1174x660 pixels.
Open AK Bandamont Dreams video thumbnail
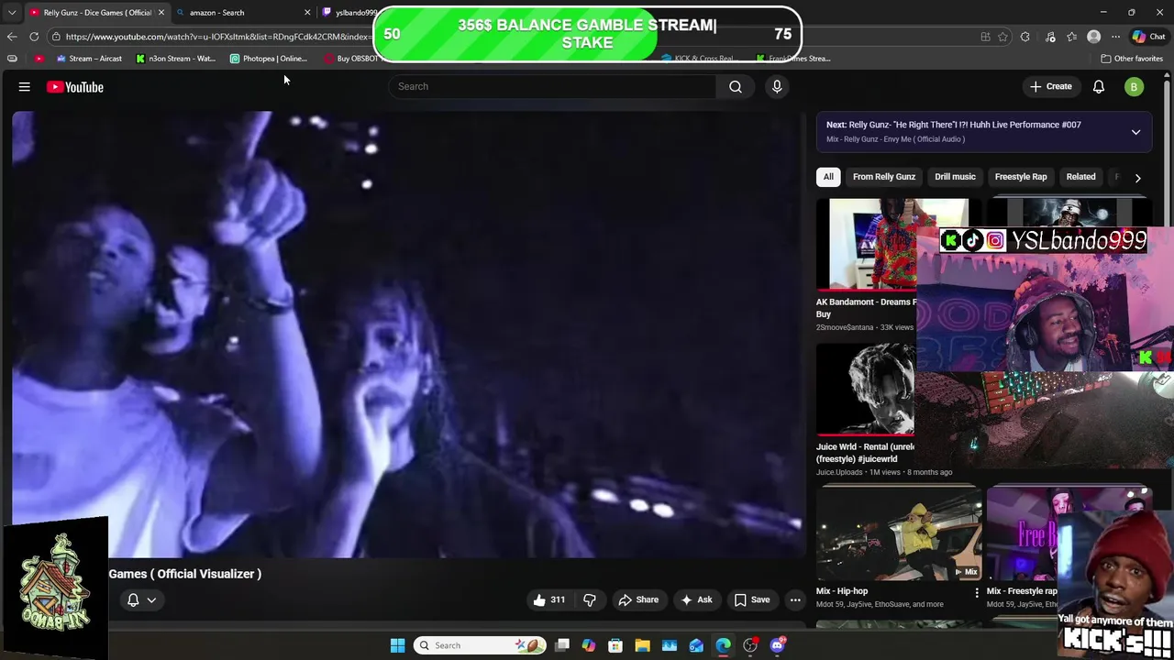pos(866,244)
